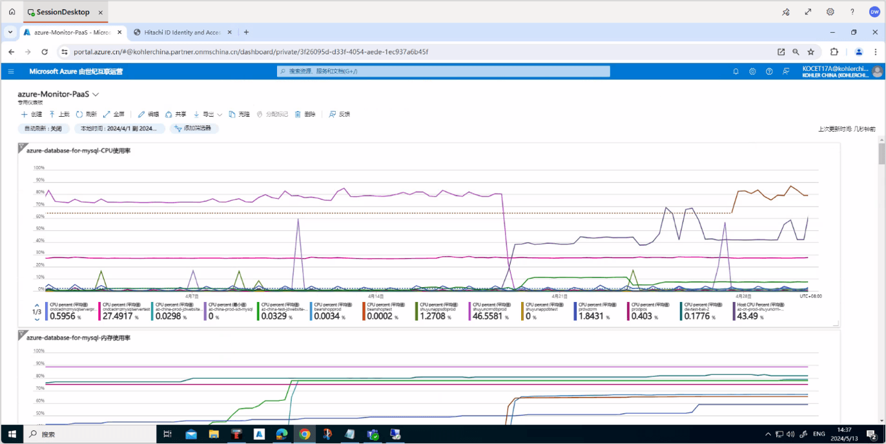Open the SessionDesktop tab
This screenshot has width=886, height=444.
64,12
